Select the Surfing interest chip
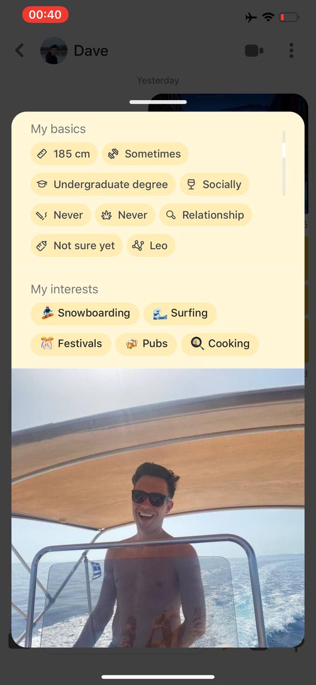The image size is (316, 685). [180, 314]
